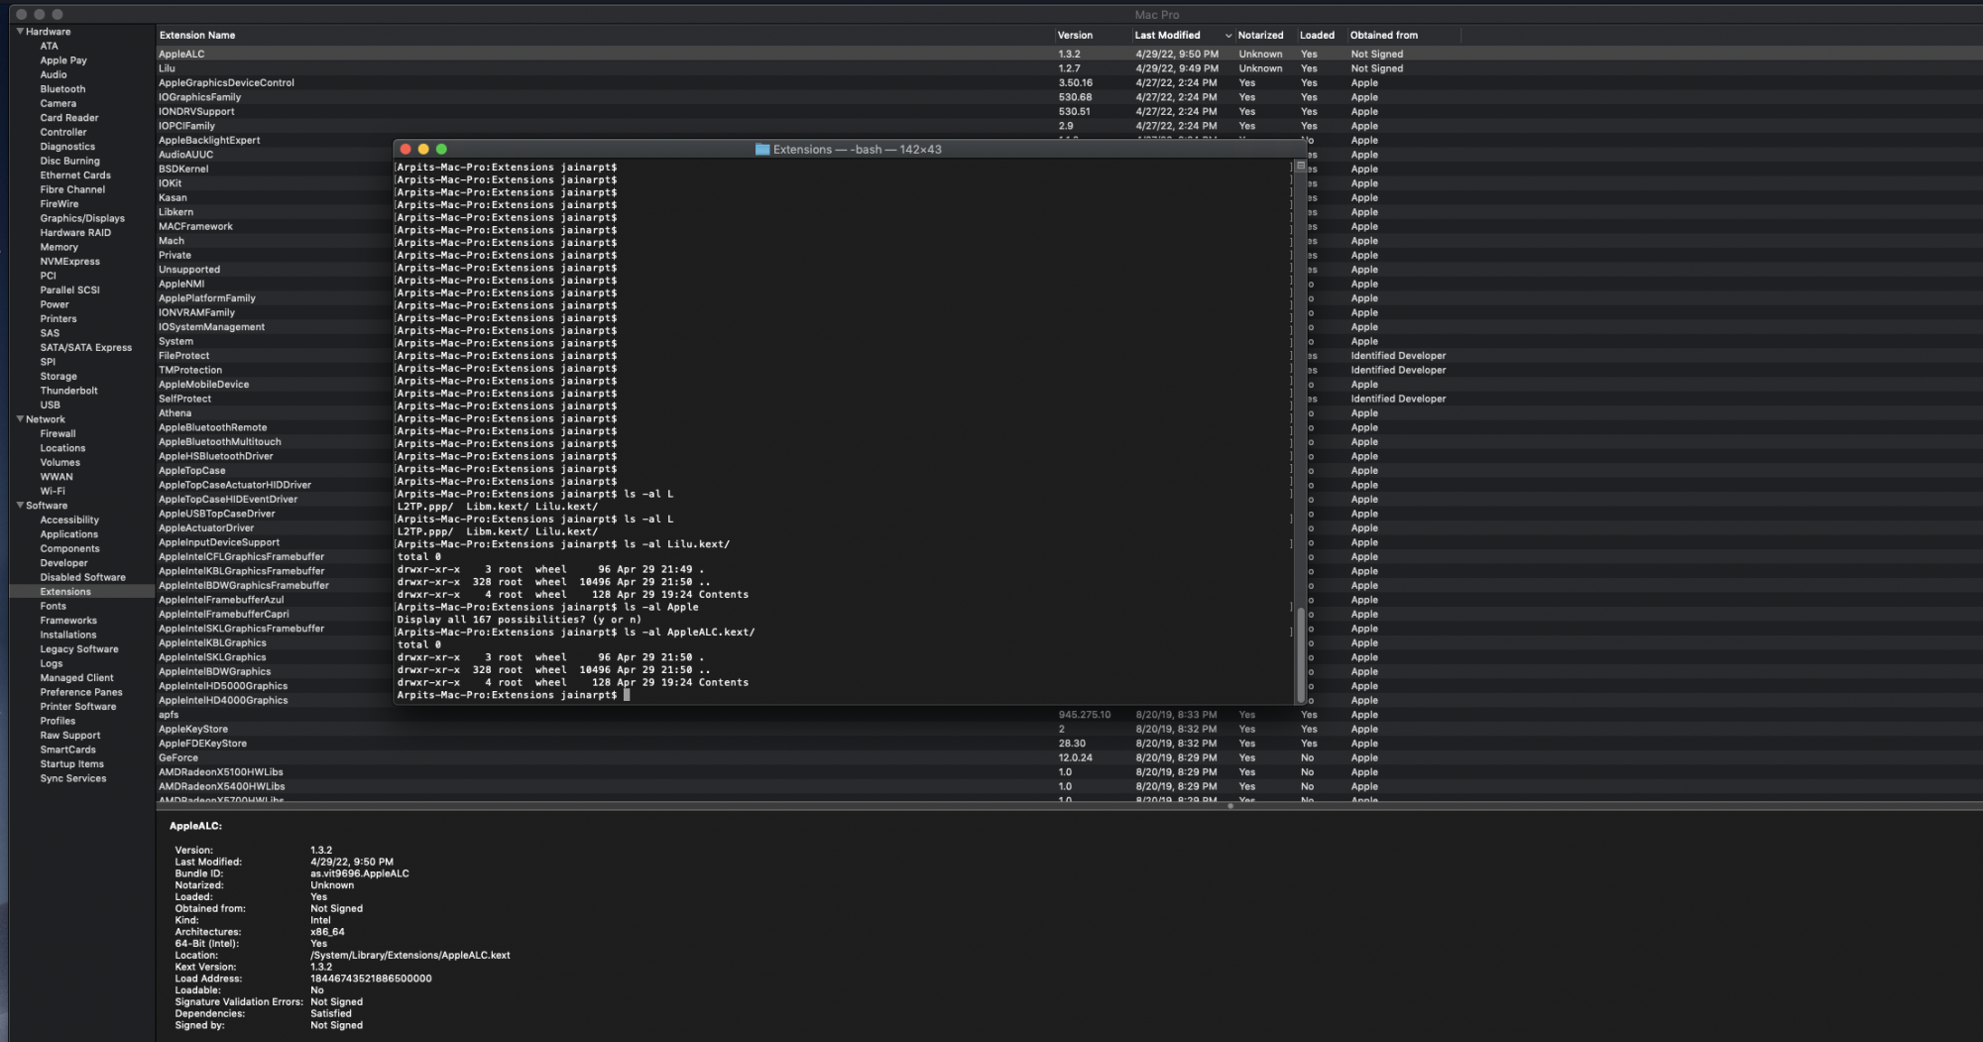Show Bluetooth hardware info in sidebar
This screenshot has height=1042, width=1983.
coord(62,89)
